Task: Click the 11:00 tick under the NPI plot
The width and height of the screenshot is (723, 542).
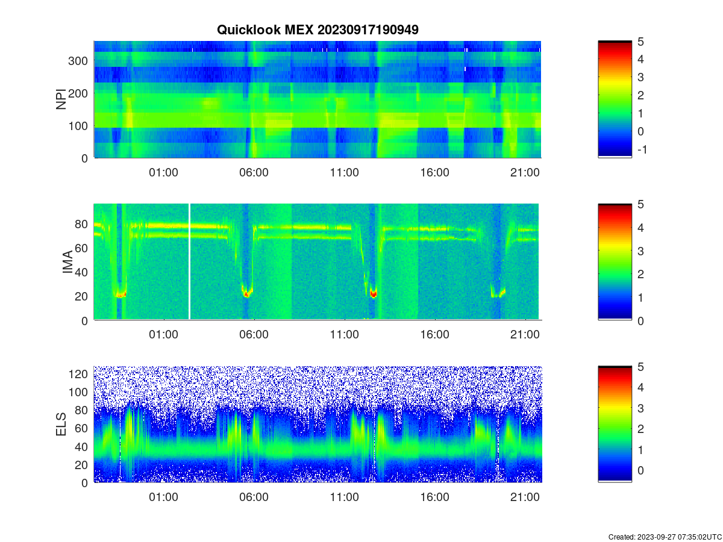Action: coord(344,172)
